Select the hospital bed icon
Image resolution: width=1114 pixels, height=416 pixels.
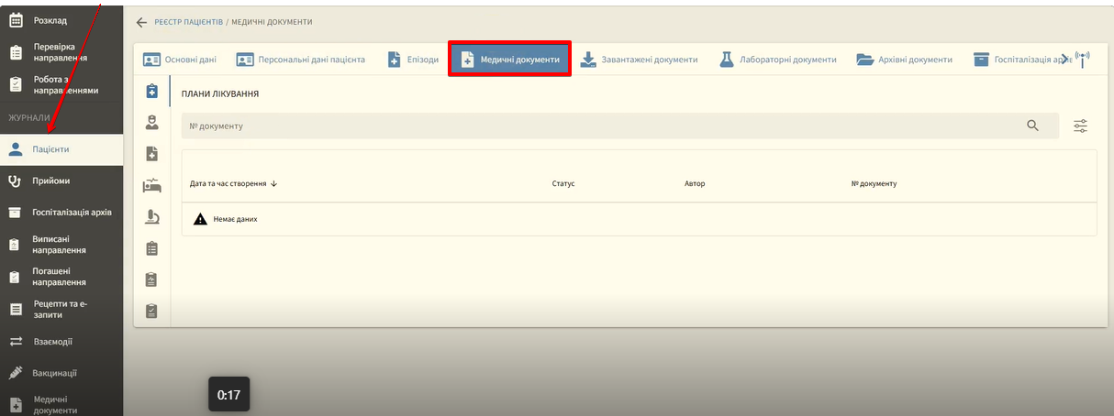pos(152,185)
